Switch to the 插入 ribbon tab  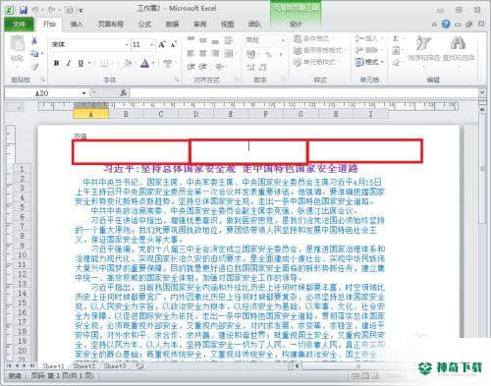coord(77,25)
